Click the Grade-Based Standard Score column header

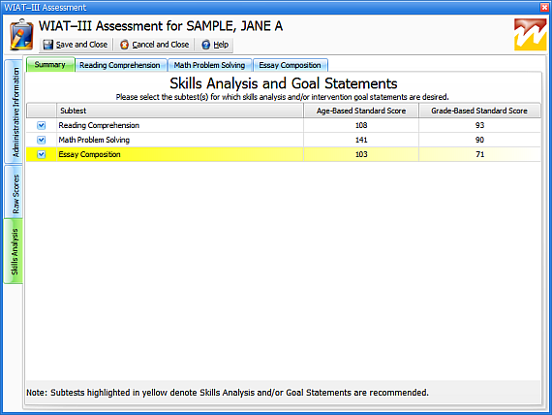pyautogui.click(x=479, y=111)
